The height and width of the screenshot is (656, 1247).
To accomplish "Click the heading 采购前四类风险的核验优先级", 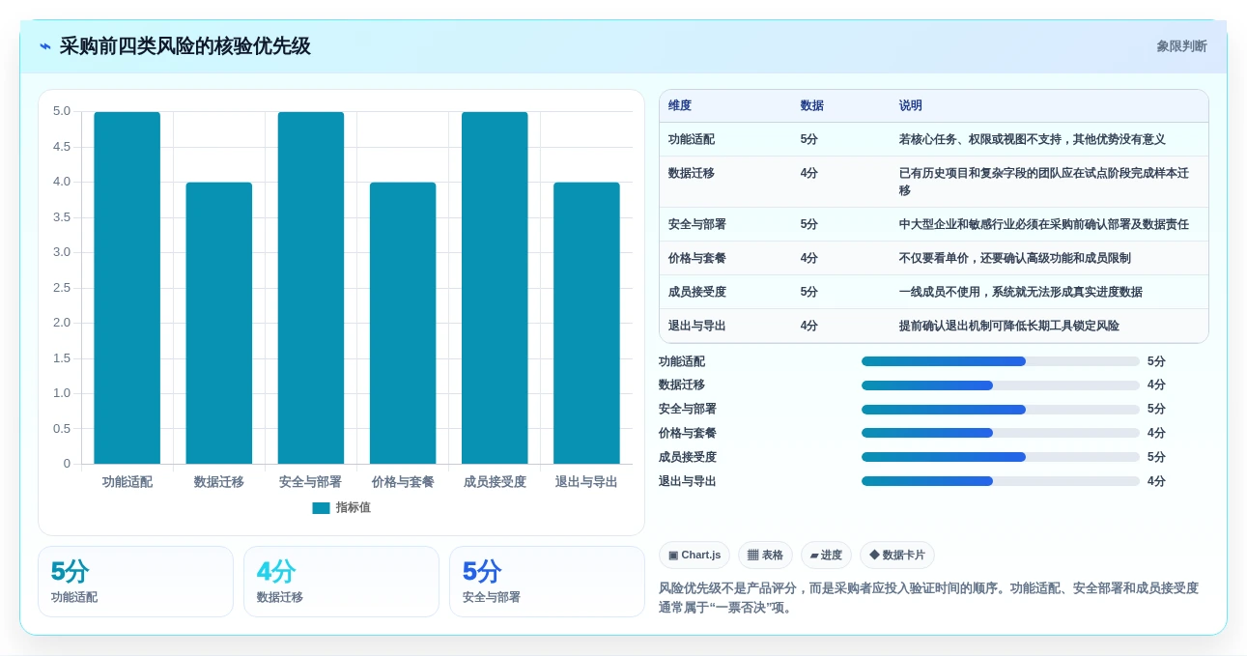I will [185, 46].
